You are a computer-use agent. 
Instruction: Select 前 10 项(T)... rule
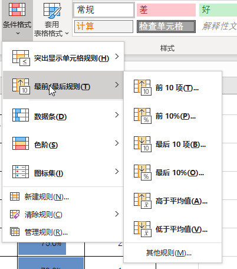click(x=173, y=87)
